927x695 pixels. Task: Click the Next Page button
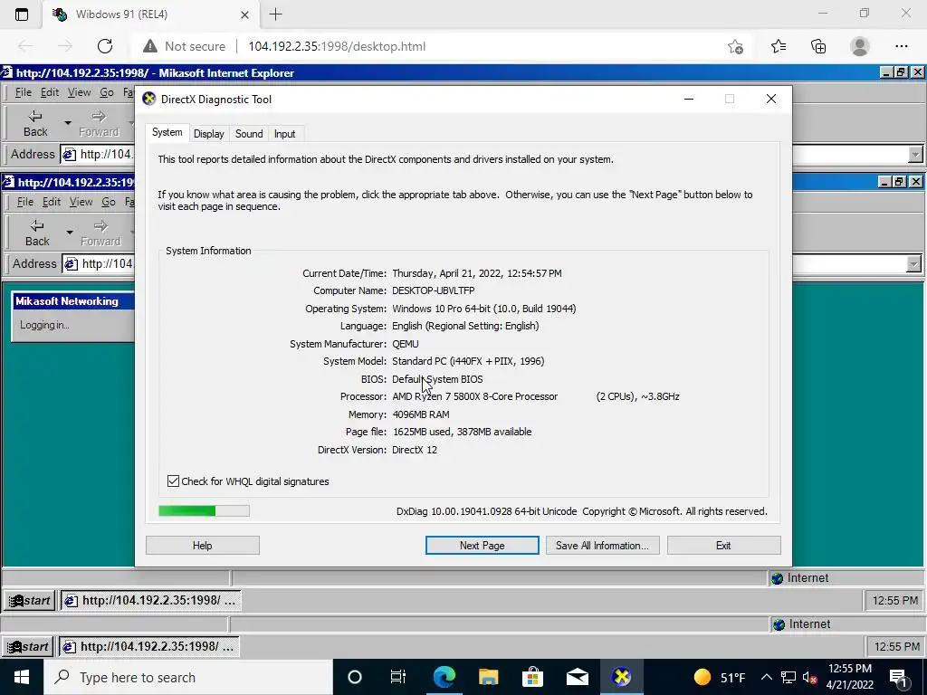point(482,546)
